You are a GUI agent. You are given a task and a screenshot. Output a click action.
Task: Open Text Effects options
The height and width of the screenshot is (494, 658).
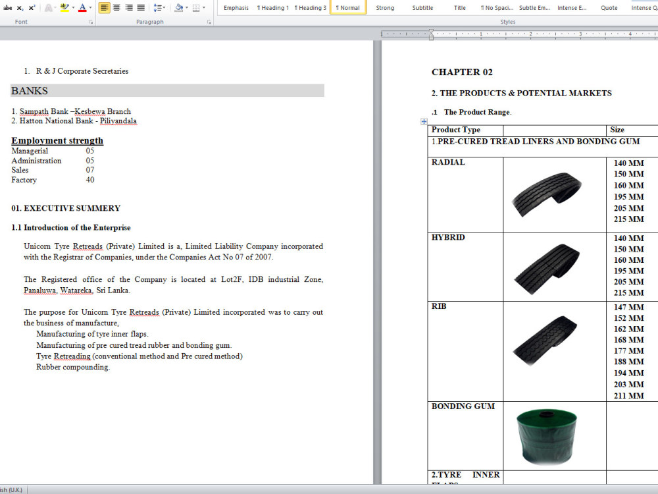click(x=49, y=7)
